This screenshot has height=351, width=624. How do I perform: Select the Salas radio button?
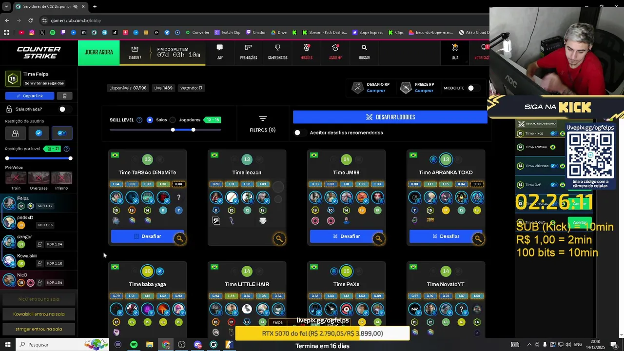click(x=150, y=120)
